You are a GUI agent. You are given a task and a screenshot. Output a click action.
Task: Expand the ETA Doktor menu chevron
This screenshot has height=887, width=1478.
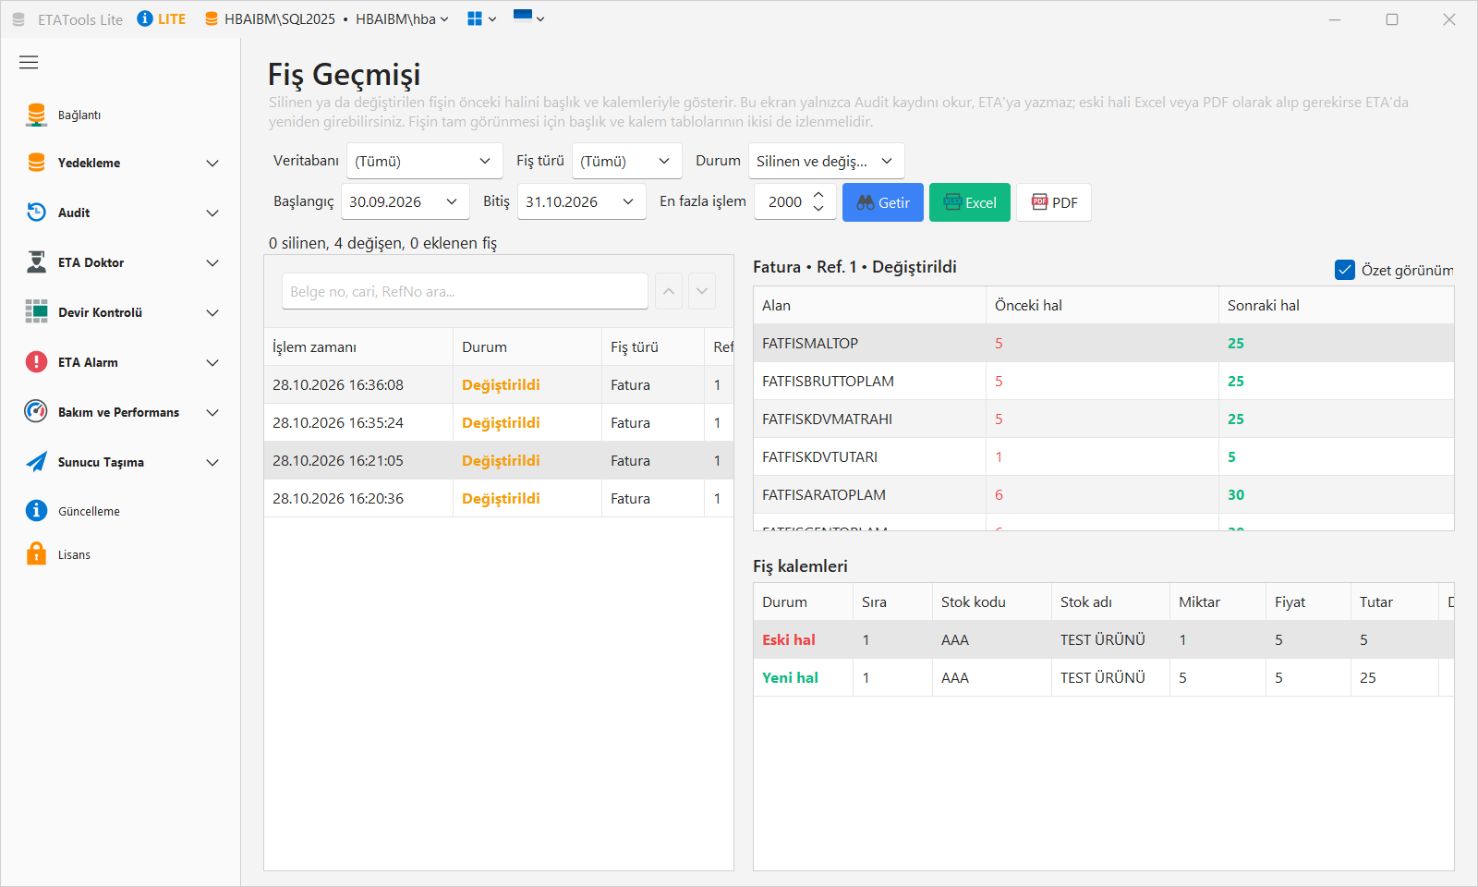pyautogui.click(x=212, y=263)
